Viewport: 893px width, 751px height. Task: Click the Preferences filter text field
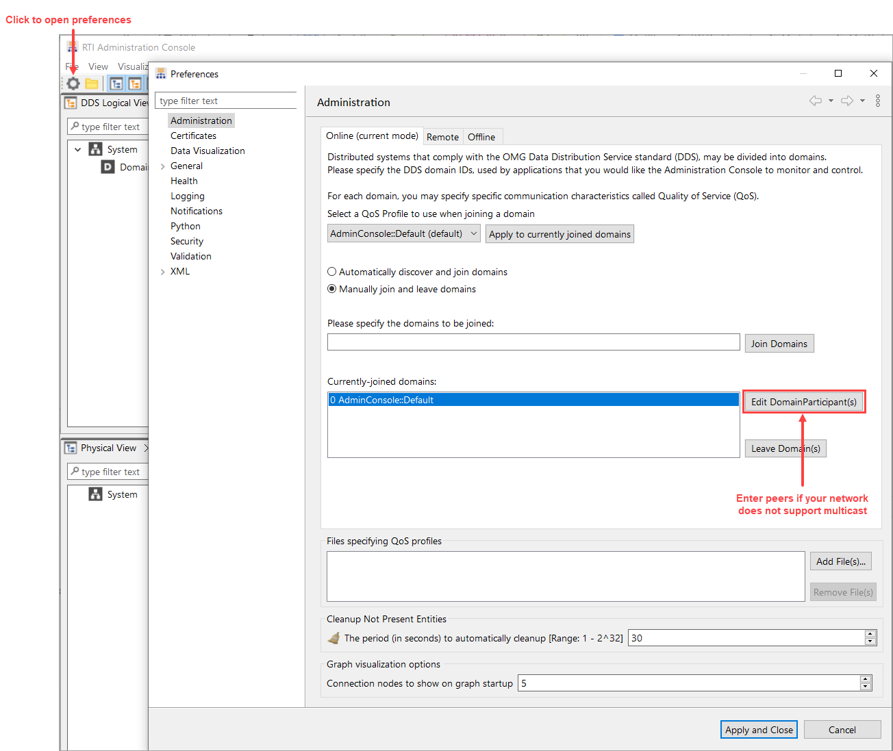[226, 101]
